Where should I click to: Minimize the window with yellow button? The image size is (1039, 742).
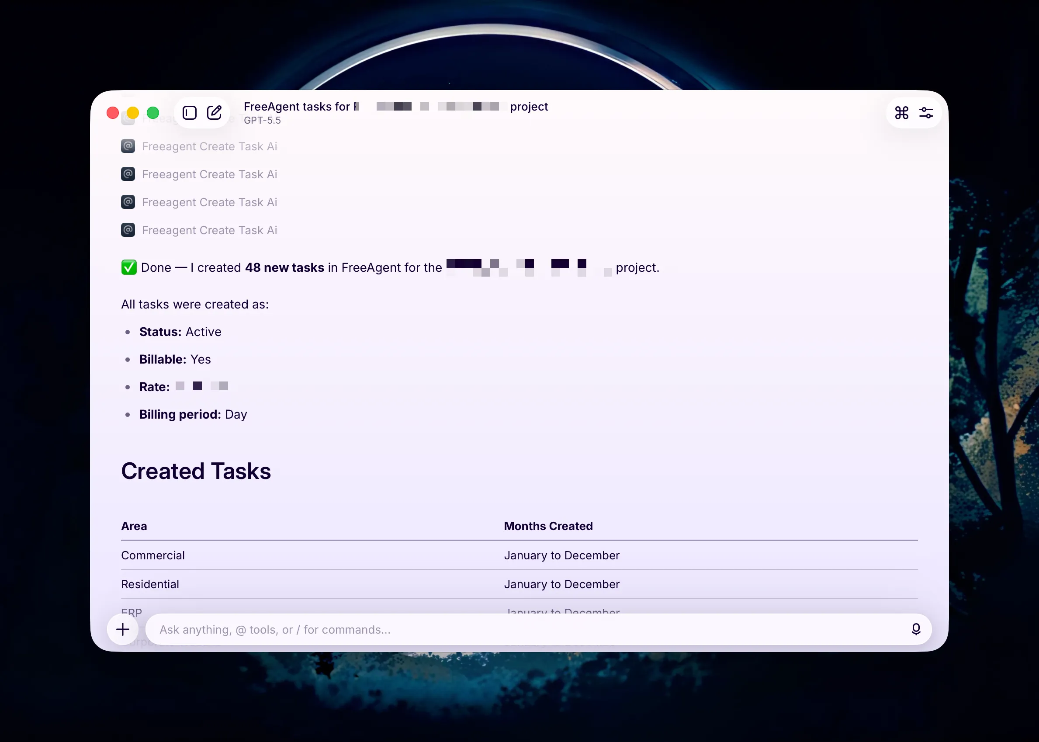133,113
